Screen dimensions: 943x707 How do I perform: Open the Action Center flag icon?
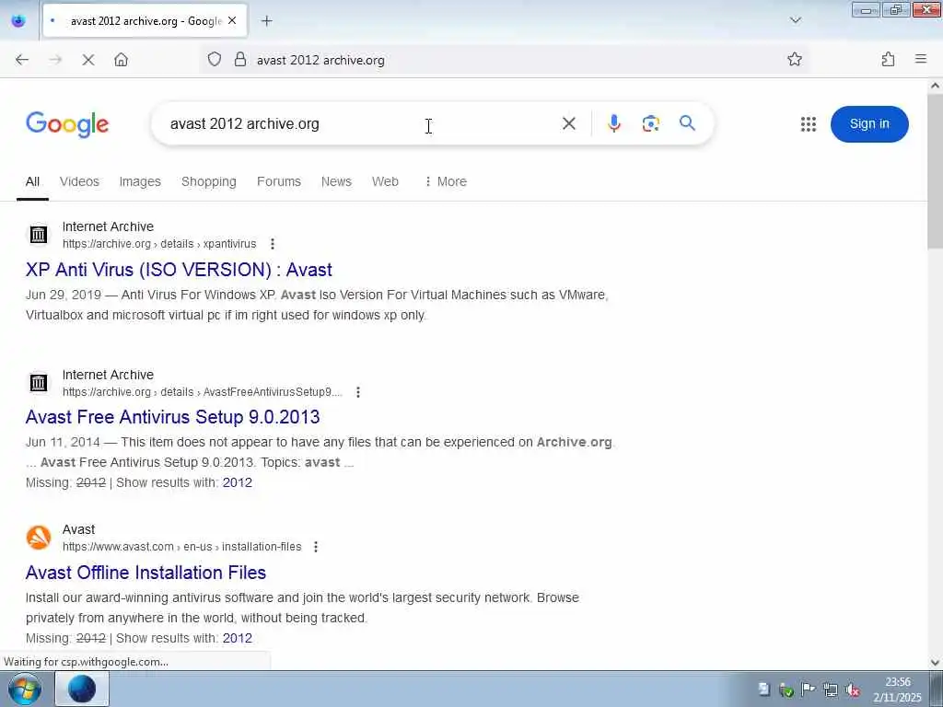(808, 690)
